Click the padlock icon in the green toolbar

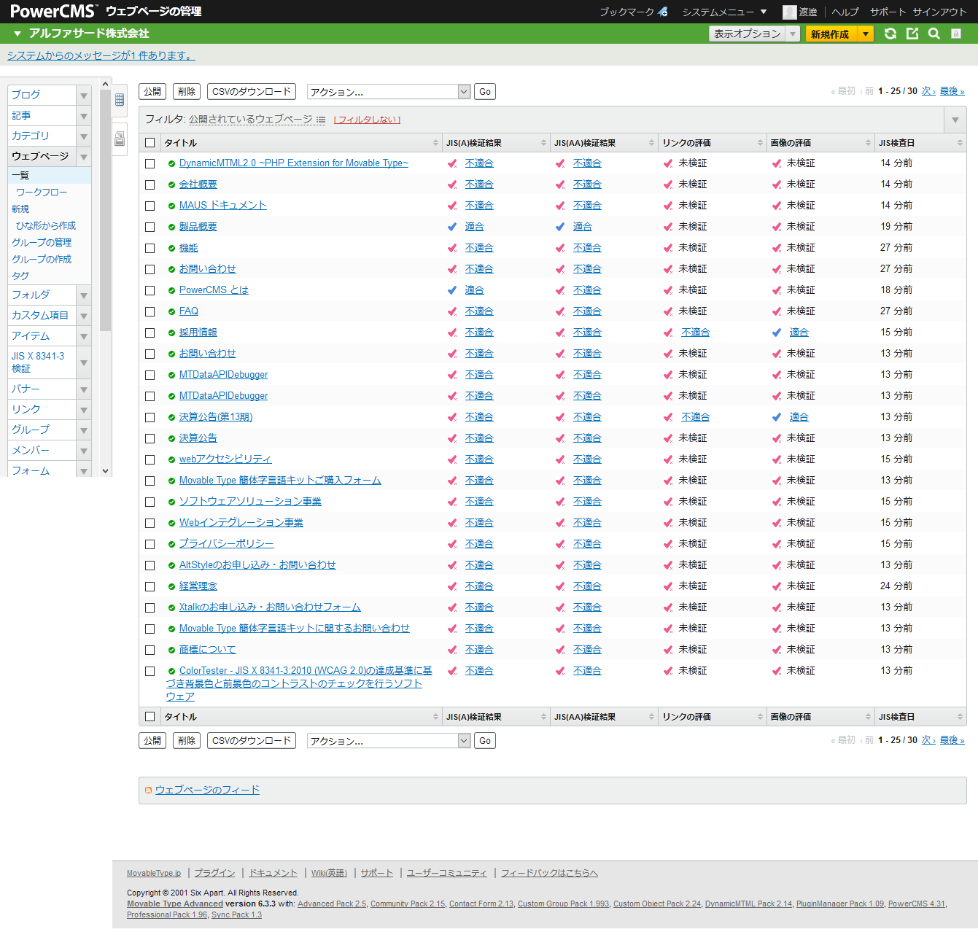coord(956,34)
